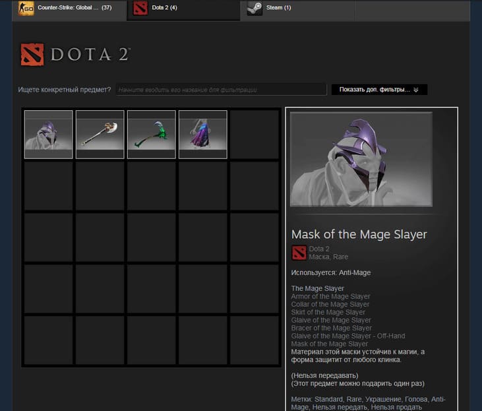Screen dimensions: 482x411
Task: Click the large item preview image
Action: click(x=361, y=159)
